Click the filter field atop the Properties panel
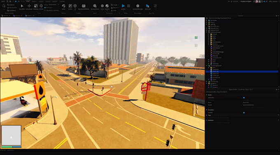The image size is (280, 155). (242, 92)
